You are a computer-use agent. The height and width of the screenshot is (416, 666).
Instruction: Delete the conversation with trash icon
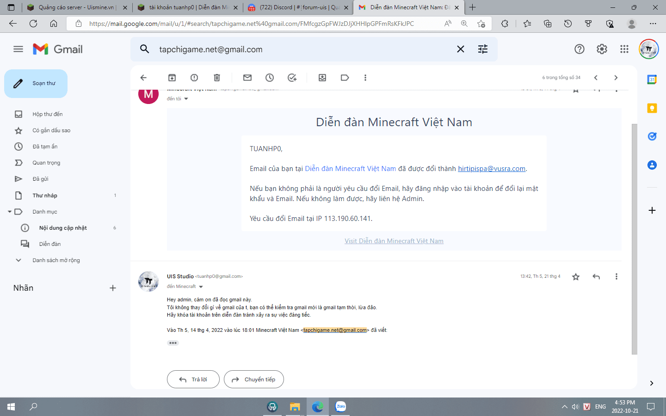217,78
